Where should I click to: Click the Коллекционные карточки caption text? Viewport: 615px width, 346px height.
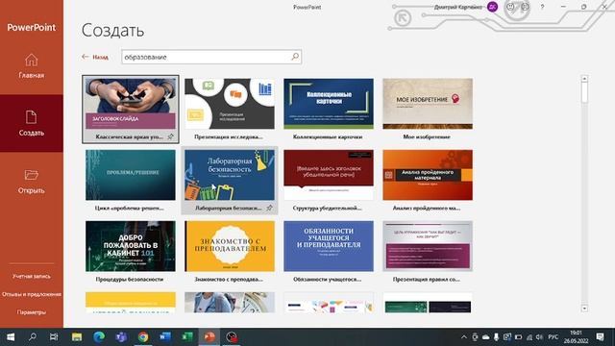pos(328,136)
